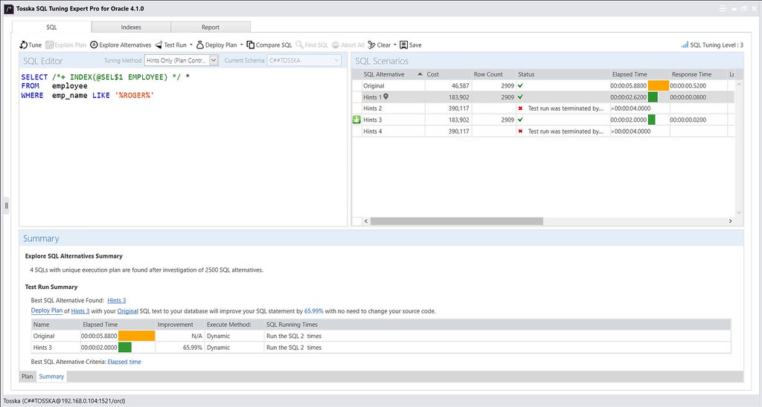Click the green marker beside Hints 3
762x407 pixels.
pos(356,120)
